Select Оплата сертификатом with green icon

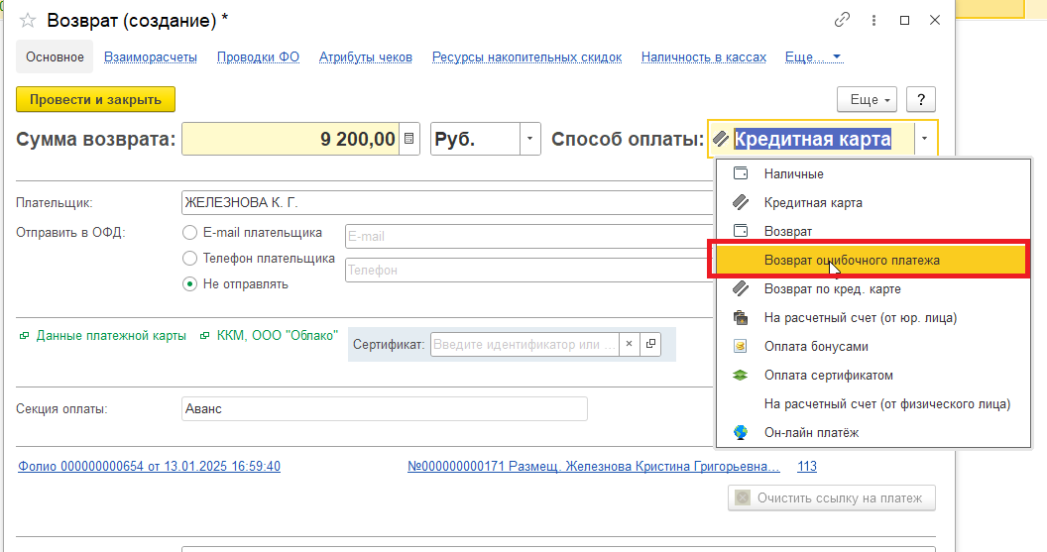click(828, 376)
